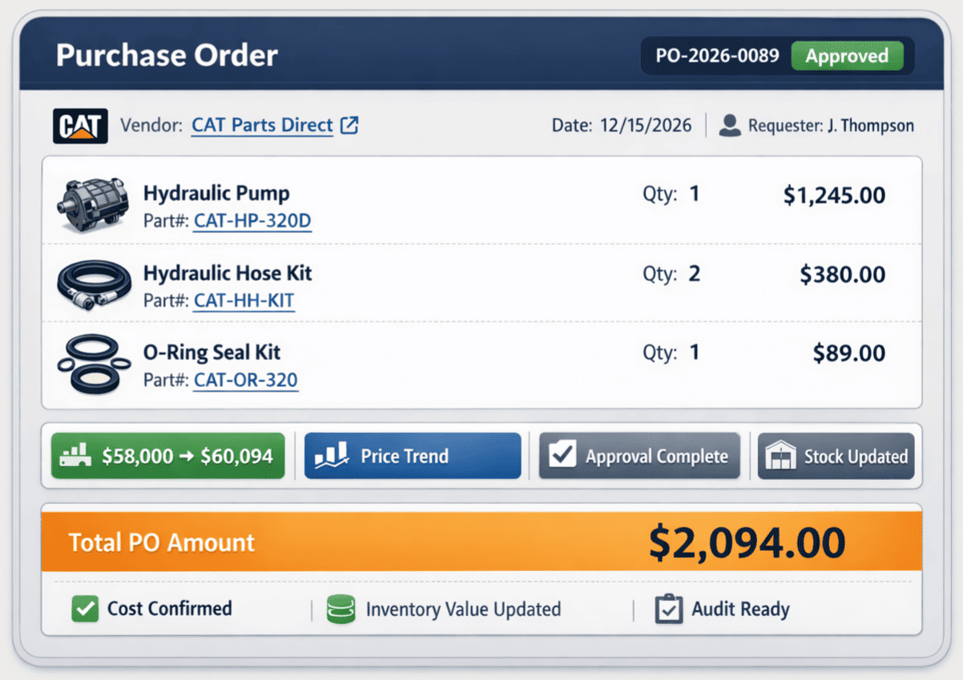Open part number CAT-HP-320D
The width and height of the screenshot is (963, 680).
(252, 220)
